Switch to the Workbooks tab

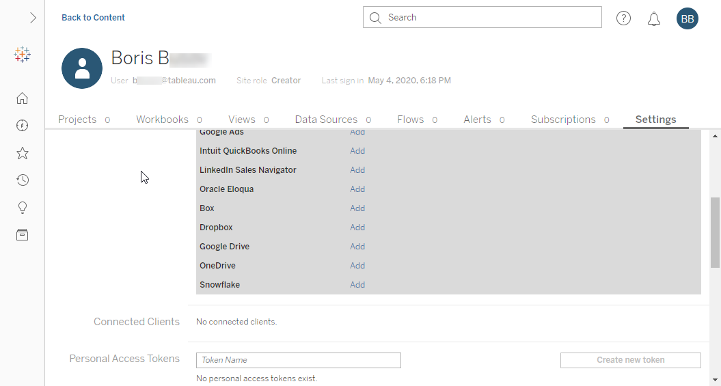(x=169, y=120)
